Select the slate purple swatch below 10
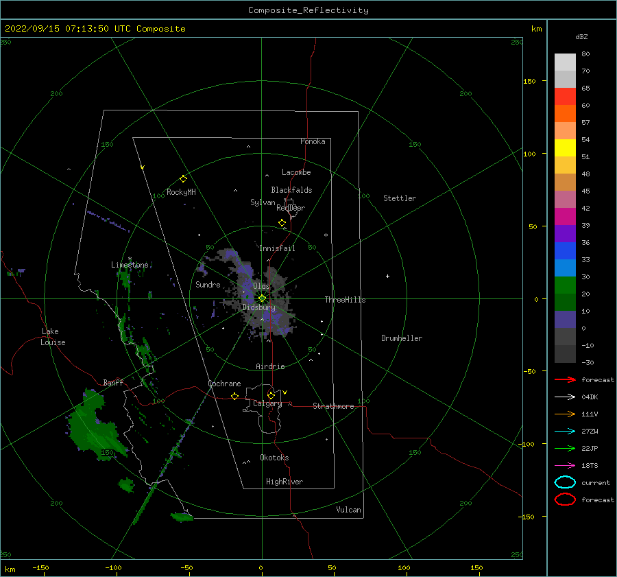 tap(565, 320)
